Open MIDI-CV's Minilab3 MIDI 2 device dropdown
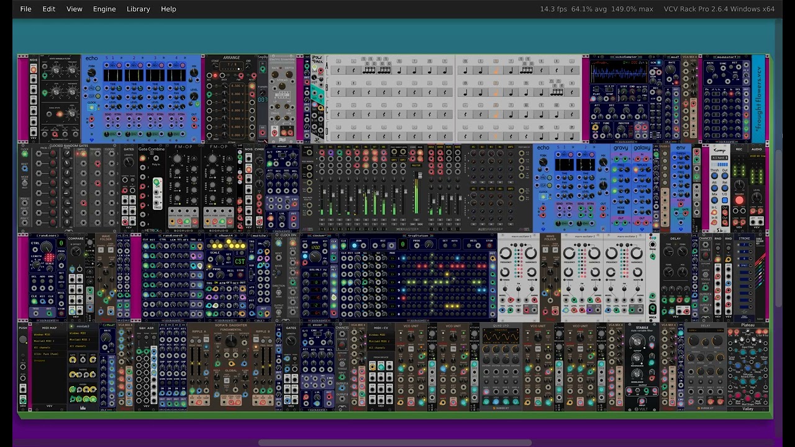Image resolution: width=795 pixels, height=447 pixels. click(x=381, y=341)
